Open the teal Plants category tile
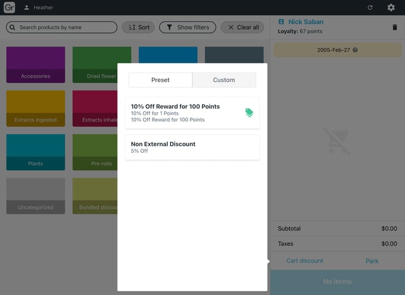Viewport: 405px width, 295px height. point(35,152)
